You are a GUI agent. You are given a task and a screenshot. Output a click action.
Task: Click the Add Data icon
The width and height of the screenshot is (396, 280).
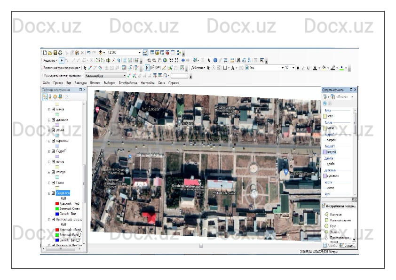(101, 52)
